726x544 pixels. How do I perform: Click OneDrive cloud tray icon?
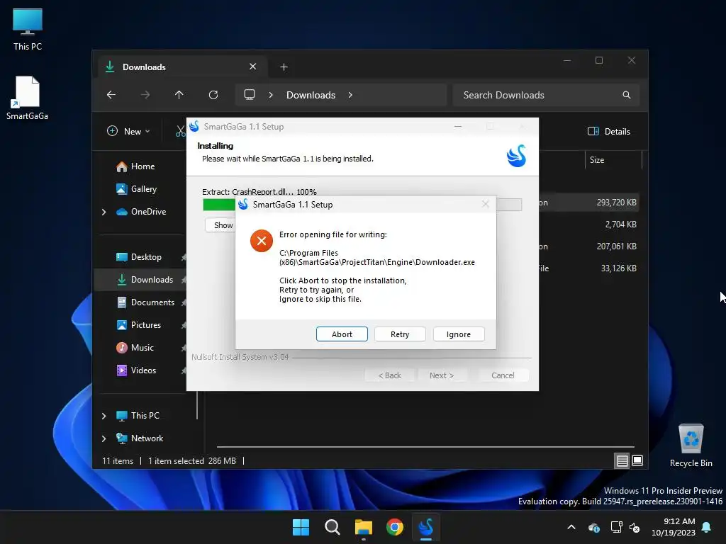[594, 527]
